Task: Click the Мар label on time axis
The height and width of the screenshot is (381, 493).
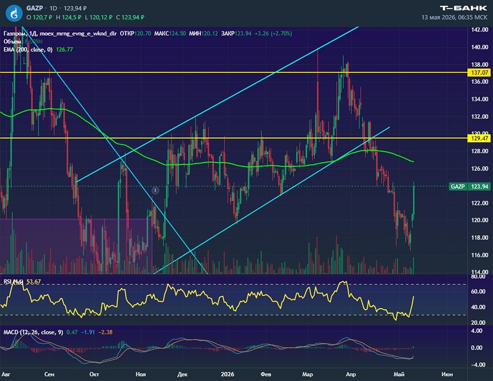Action: [x=308, y=374]
